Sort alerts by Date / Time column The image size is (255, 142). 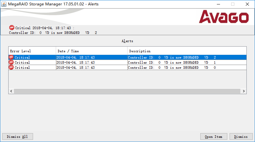coord(92,51)
